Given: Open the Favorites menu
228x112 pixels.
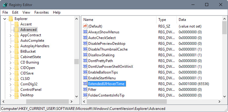Looking at the screenshot, I should point(42,12).
